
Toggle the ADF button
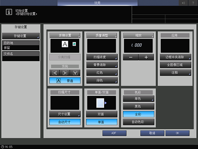coord(115,133)
